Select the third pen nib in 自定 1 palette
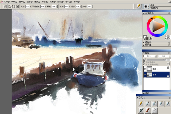This screenshot has height=114, width=171. click(161, 104)
